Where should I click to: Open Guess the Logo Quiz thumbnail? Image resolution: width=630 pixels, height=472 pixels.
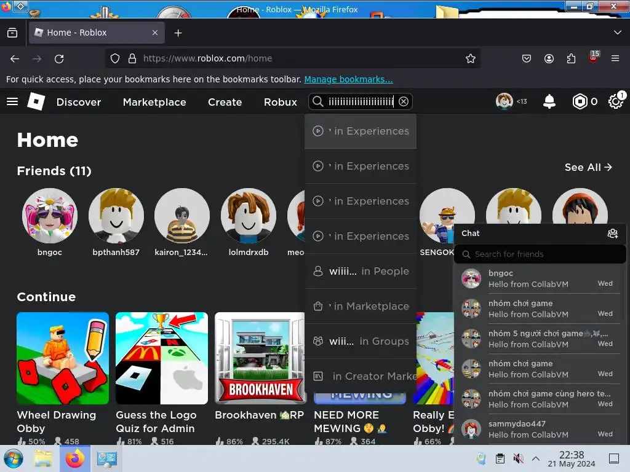[x=162, y=358]
